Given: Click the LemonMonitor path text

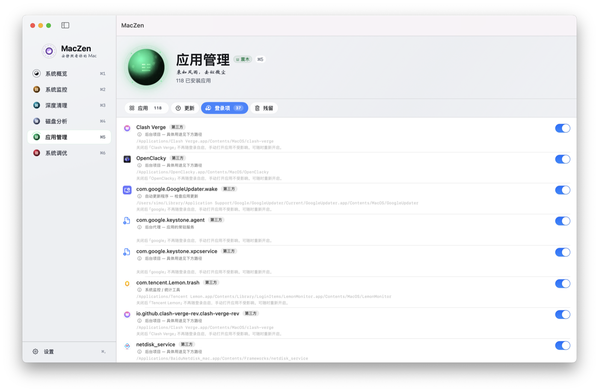Looking at the screenshot, I should [x=264, y=296].
